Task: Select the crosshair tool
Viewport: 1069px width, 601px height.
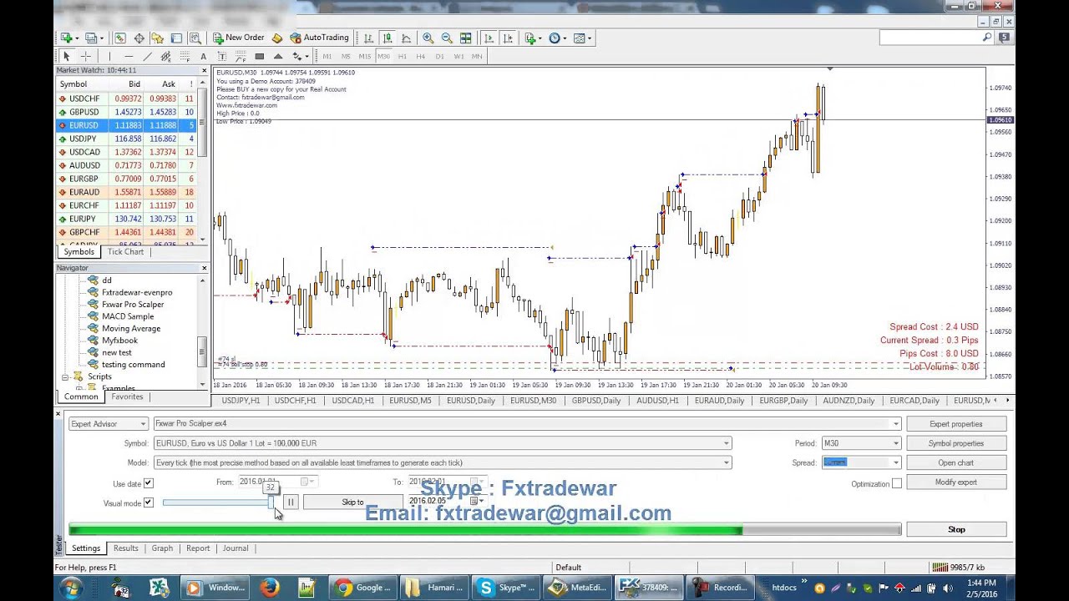Action: click(x=85, y=56)
